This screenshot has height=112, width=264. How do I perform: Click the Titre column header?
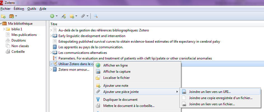[156, 24]
